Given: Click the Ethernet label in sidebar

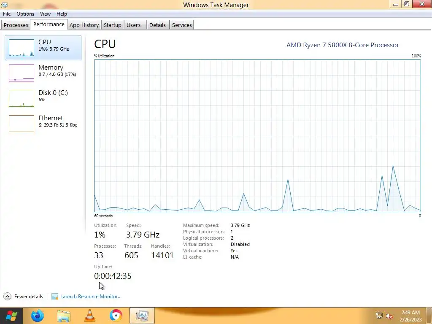Looking at the screenshot, I should [x=51, y=118].
